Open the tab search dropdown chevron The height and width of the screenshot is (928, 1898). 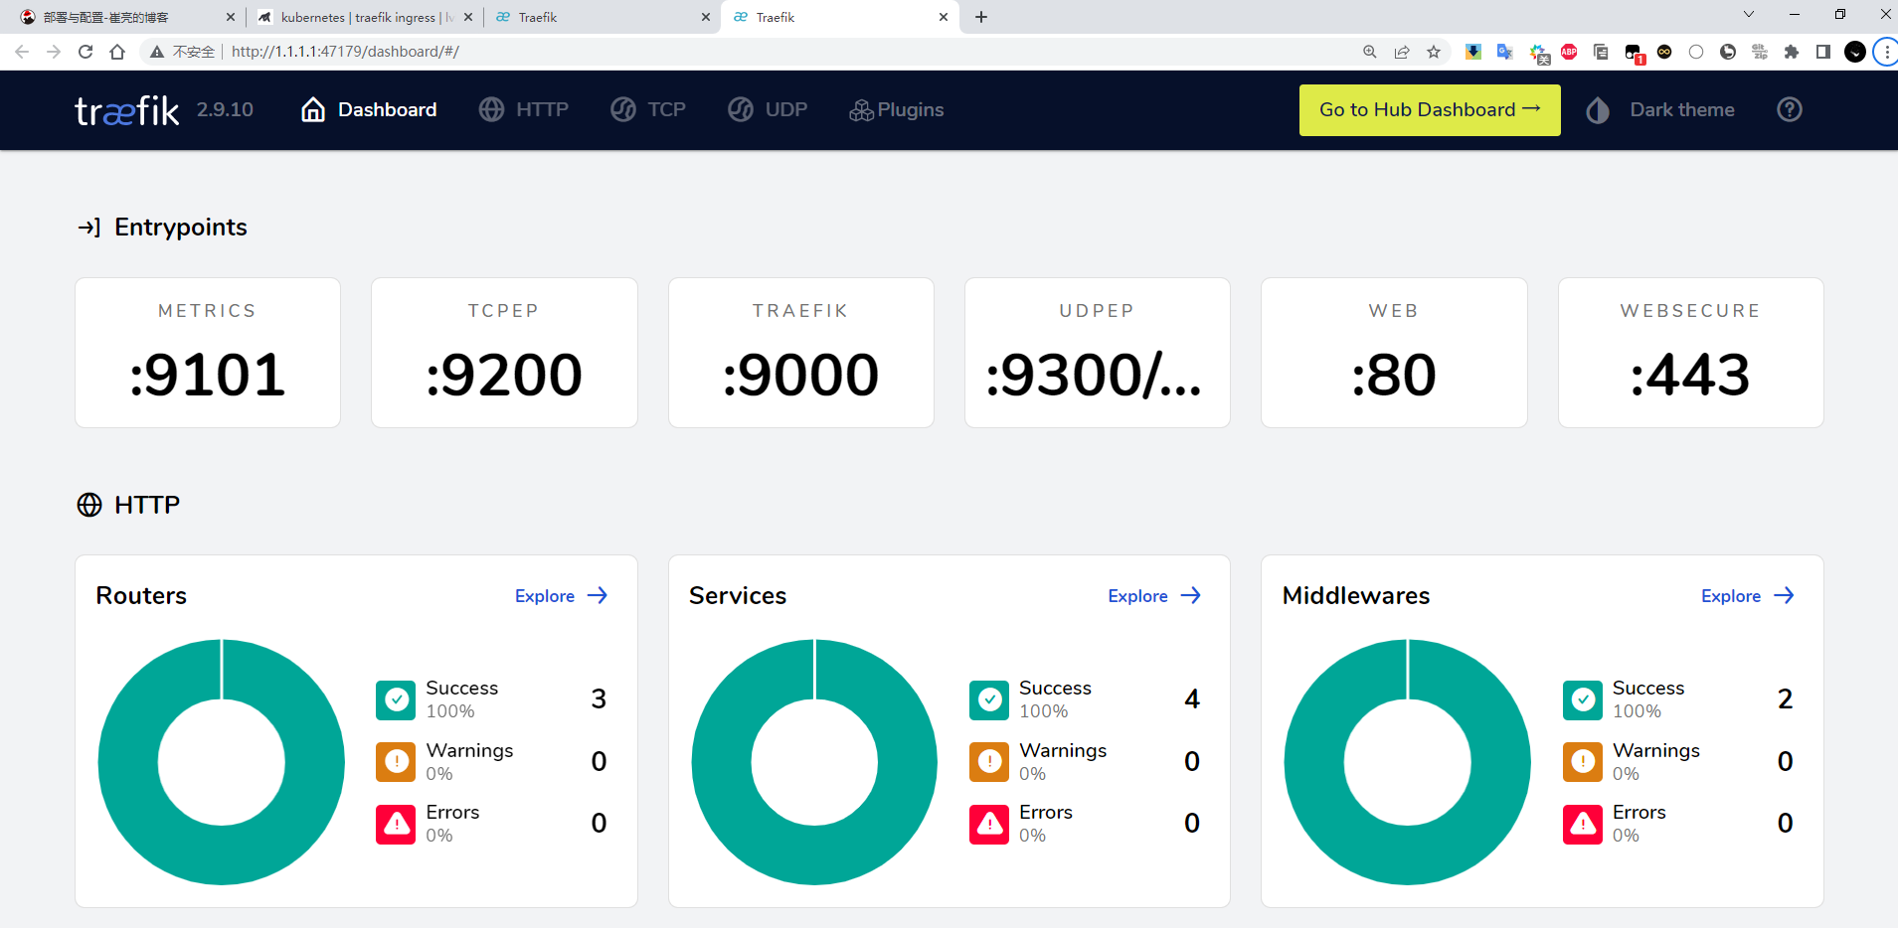click(x=1749, y=14)
